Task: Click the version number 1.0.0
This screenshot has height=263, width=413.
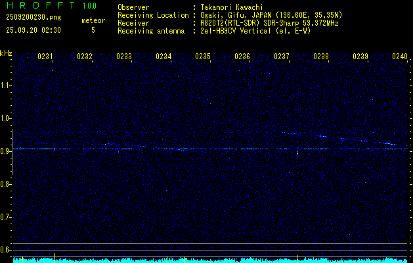Action: click(89, 6)
